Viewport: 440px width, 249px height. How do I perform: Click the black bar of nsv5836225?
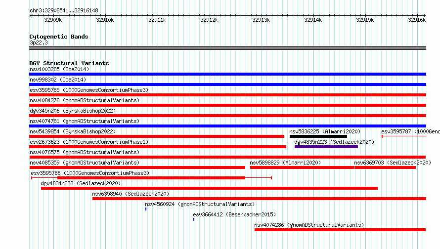tap(318, 136)
